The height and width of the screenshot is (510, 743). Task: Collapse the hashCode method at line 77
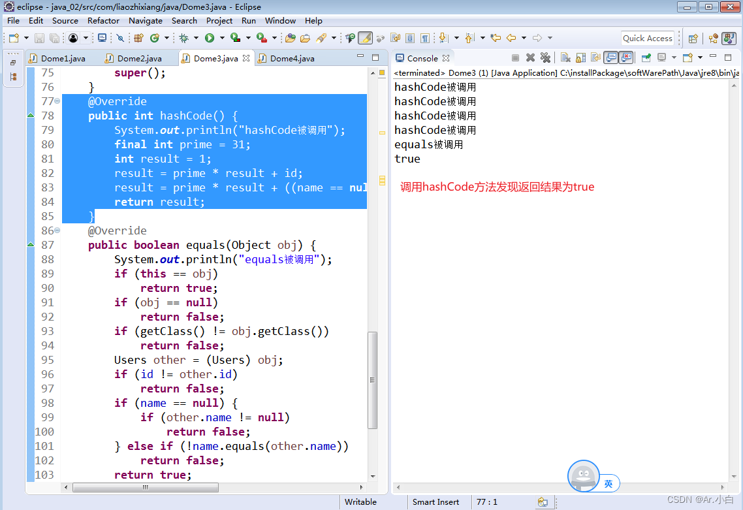[57, 101]
